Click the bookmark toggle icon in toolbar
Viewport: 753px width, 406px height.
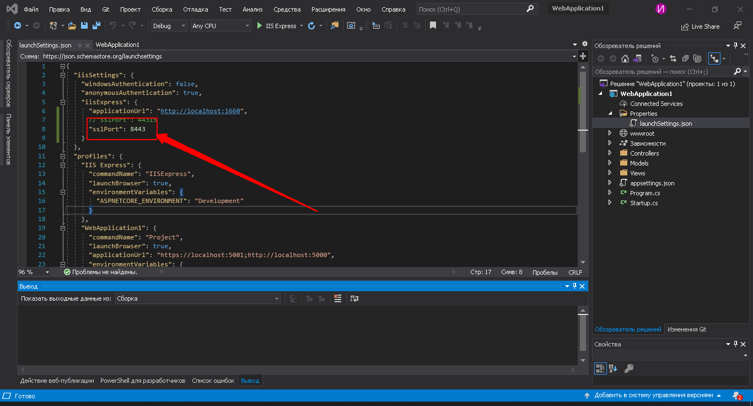click(433, 25)
